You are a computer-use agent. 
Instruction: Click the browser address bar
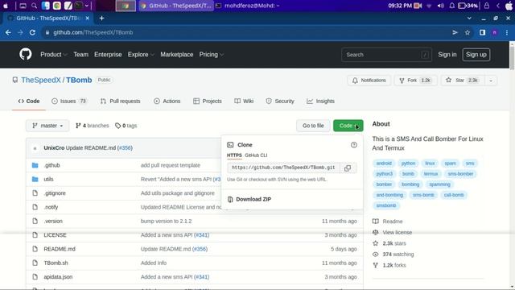point(246,32)
